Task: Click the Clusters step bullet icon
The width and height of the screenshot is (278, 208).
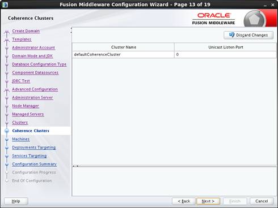Action: [7, 123]
